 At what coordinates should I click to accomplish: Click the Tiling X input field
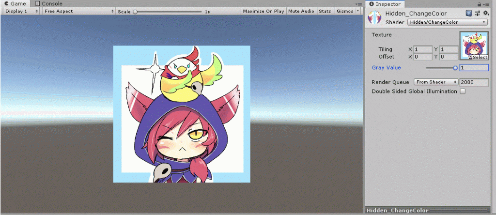[x=422, y=49]
